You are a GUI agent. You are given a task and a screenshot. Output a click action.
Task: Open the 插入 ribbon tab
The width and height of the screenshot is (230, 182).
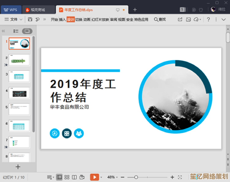click(x=62, y=19)
